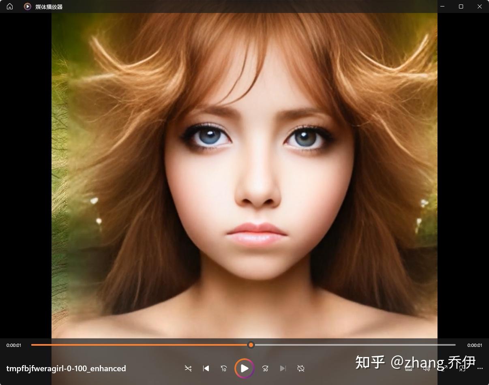Minimize the Media Player window
This screenshot has height=385, width=489.
tap(442, 6)
